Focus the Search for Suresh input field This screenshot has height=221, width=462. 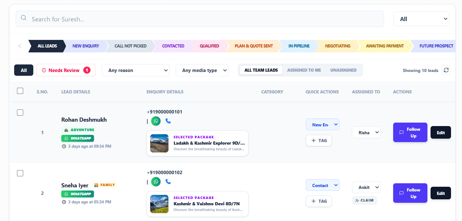point(200,19)
